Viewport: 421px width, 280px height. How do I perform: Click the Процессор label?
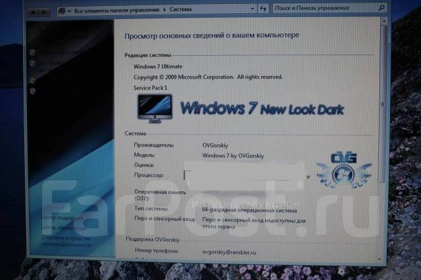(149, 175)
